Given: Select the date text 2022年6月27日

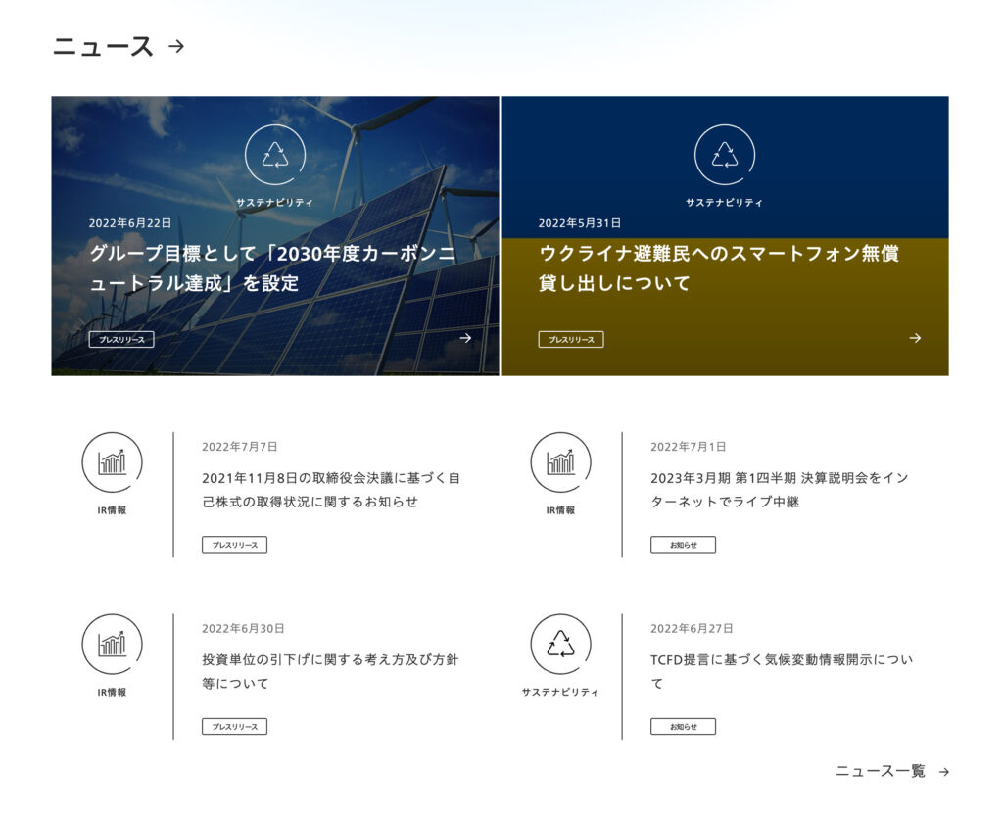Looking at the screenshot, I should 692,628.
